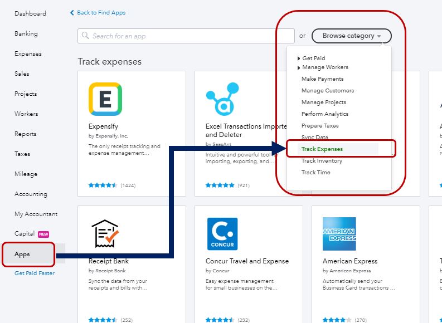Select Track Inventory category
This screenshot has width=442, height=323.
point(322,161)
